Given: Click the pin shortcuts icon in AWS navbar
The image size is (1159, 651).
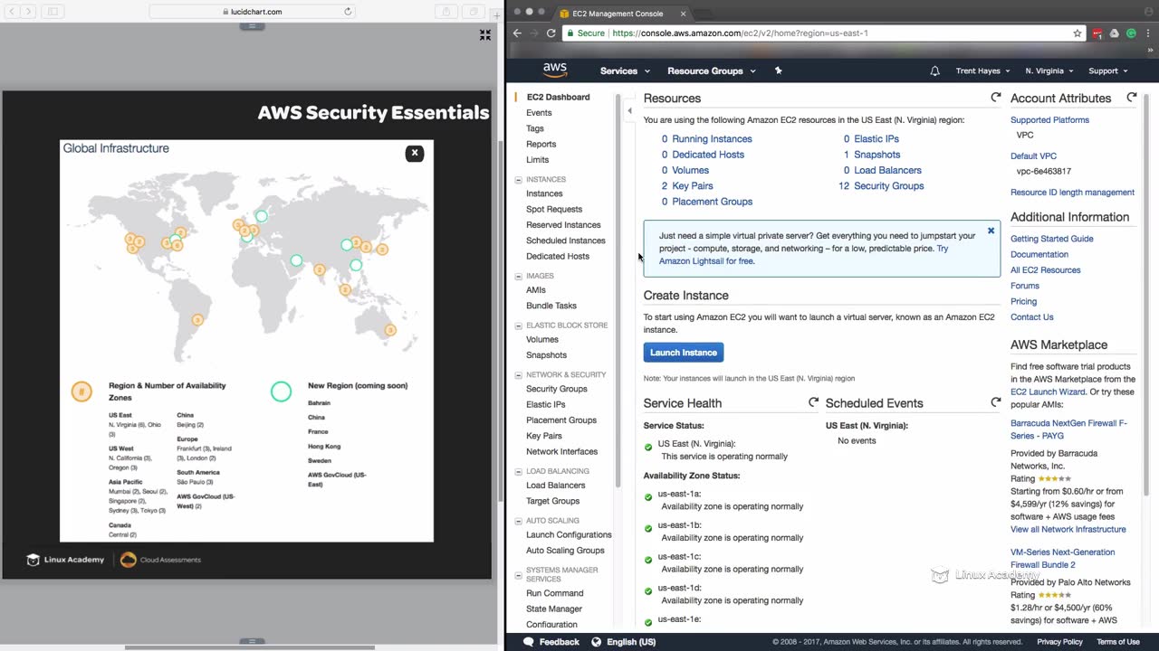Looking at the screenshot, I should coord(778,71).
